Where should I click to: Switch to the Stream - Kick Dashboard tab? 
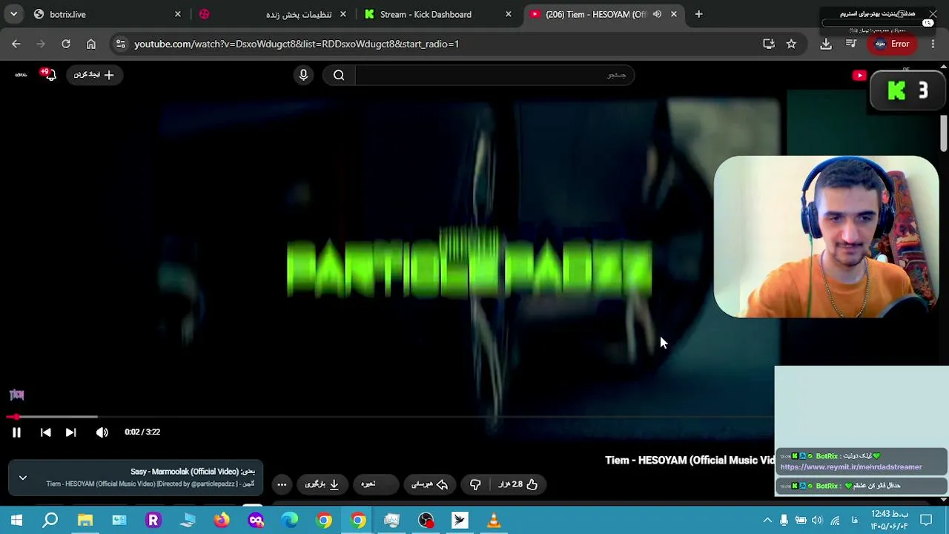click(437, 14)
